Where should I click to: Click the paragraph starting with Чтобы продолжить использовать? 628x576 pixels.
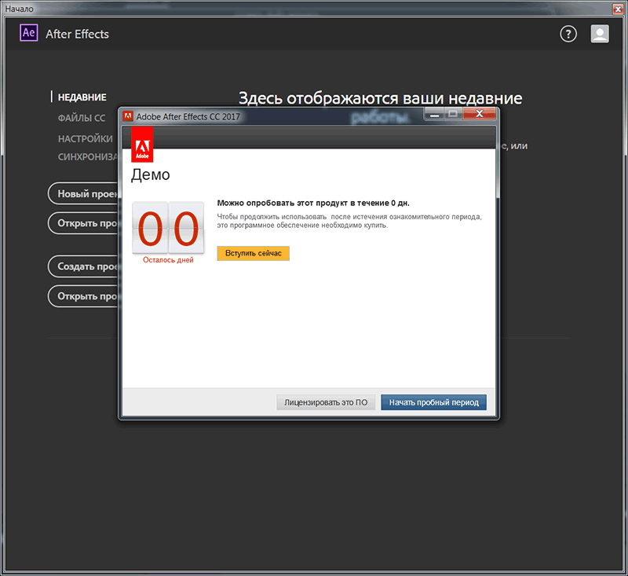(x=349, y=221)
